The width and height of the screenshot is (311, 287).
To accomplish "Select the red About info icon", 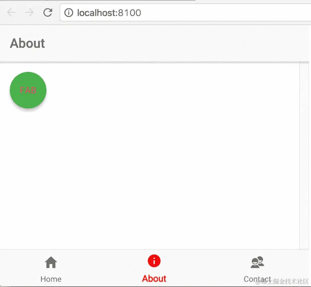I will click(154, 261).
